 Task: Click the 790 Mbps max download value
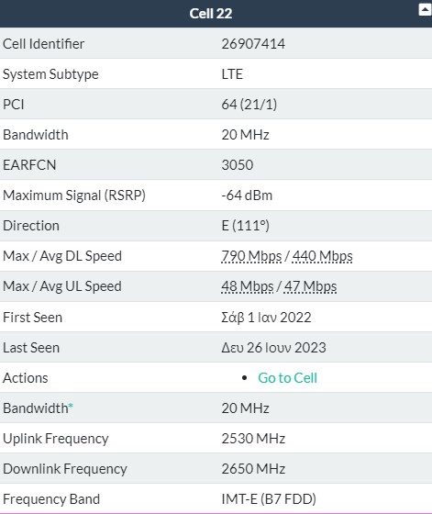pos(251,256)
